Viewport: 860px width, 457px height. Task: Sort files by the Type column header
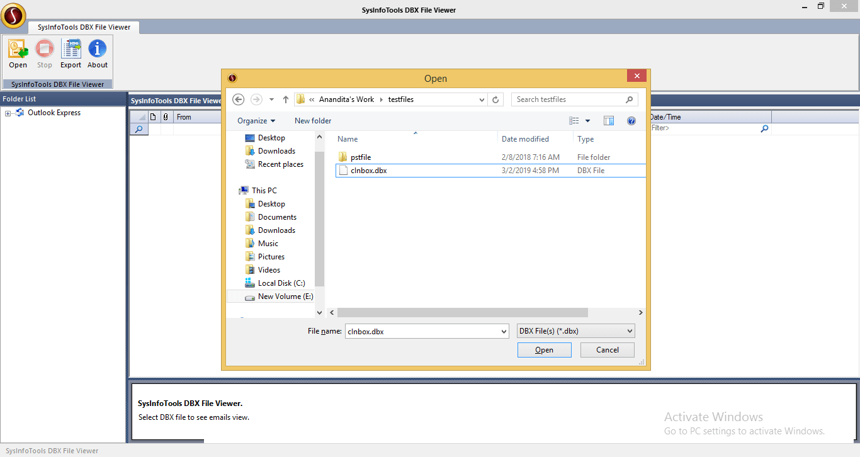pos(586,139)
